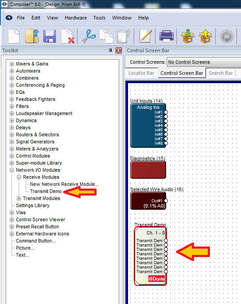Select the Picture... tree item
Image resolution: width=241 pixels, height=304 pixels.
(x=25, y=248)
